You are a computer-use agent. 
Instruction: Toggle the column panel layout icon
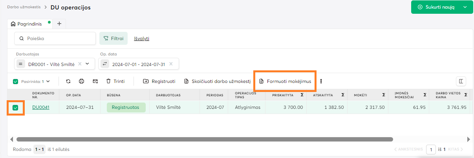coord(461,81)
